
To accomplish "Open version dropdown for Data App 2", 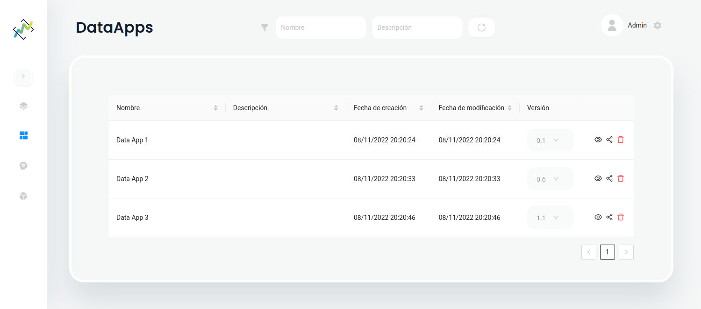I will 550,179.
